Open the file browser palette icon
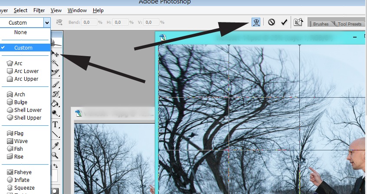The image size is (367, 194). 298,22
